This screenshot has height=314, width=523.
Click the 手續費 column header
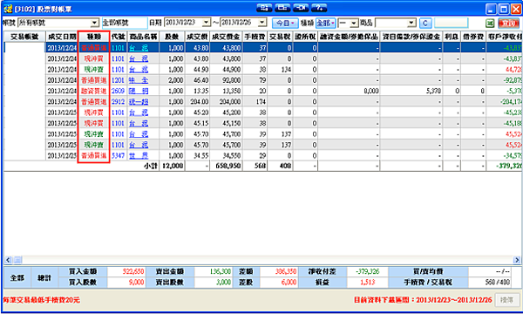click(x=255, y=37)
